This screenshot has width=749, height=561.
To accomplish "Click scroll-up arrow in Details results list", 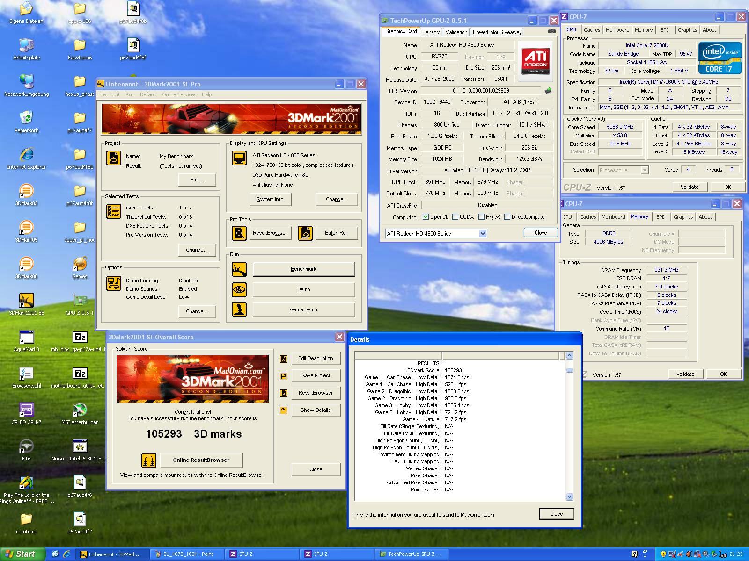I will [x=569, y=356].
